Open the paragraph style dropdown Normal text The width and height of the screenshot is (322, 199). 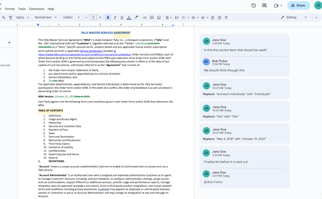pyautogui.click(x=45, y=18)
